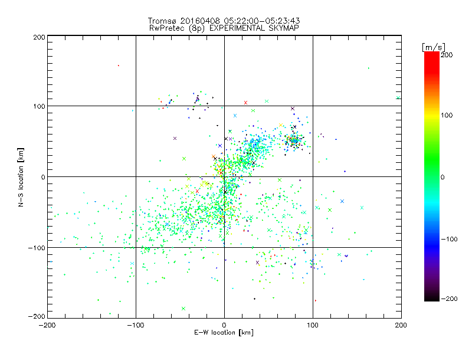Click the 'E-W location [km]' axis label

pos(224,333)
